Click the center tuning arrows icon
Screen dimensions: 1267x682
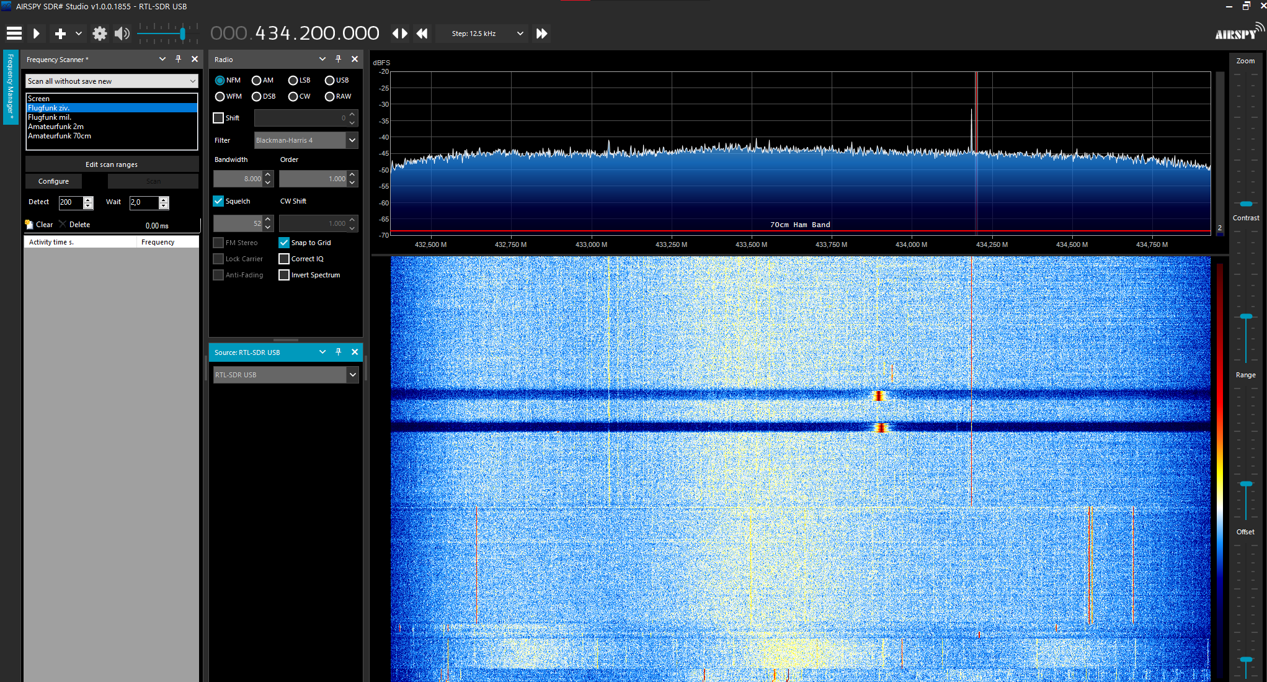[x=400, y=34]
